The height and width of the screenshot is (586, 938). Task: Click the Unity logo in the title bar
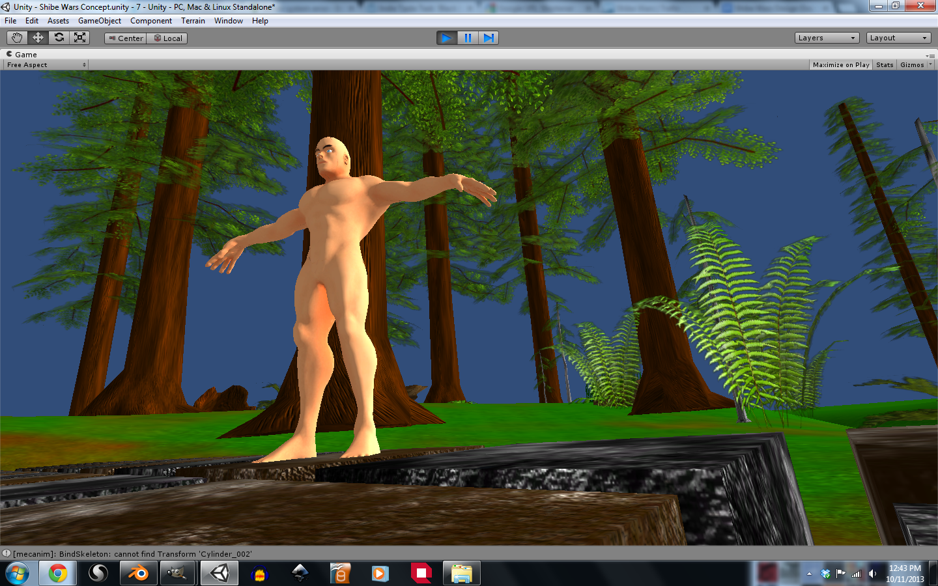pos(6,7)
